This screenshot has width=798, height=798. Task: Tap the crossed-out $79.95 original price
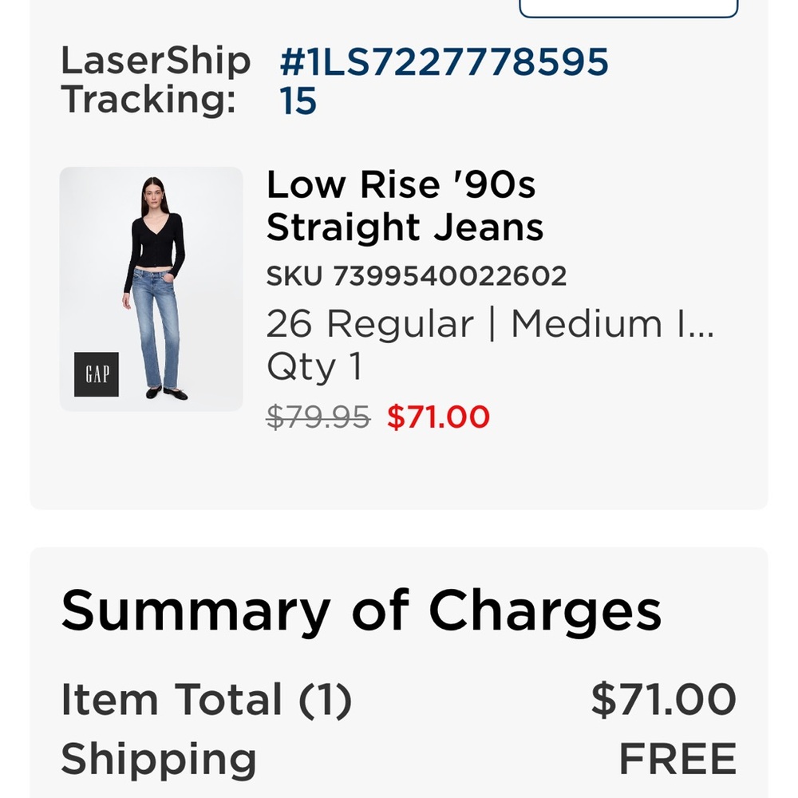click(318, 417)
